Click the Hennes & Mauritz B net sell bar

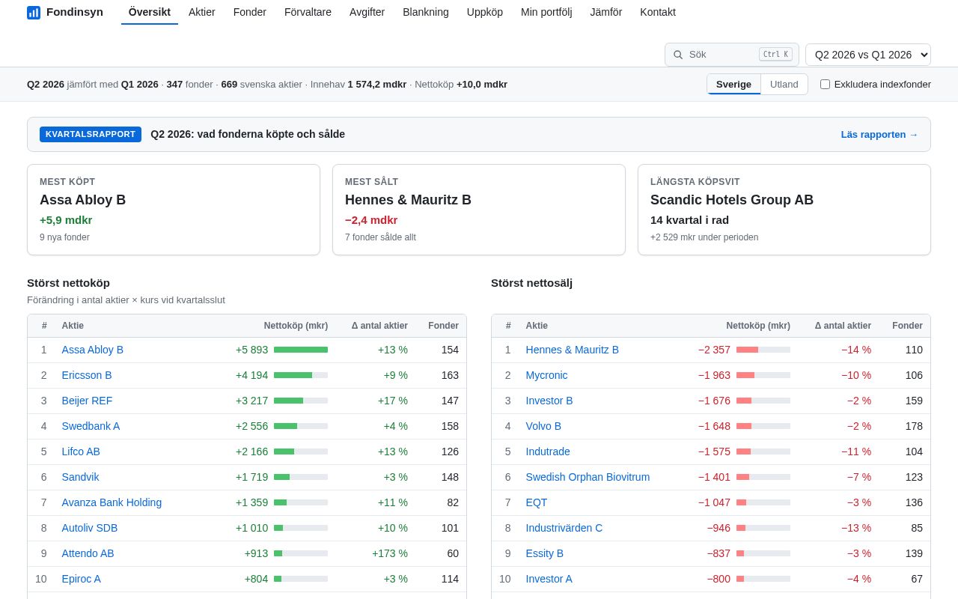click(763, 350)
